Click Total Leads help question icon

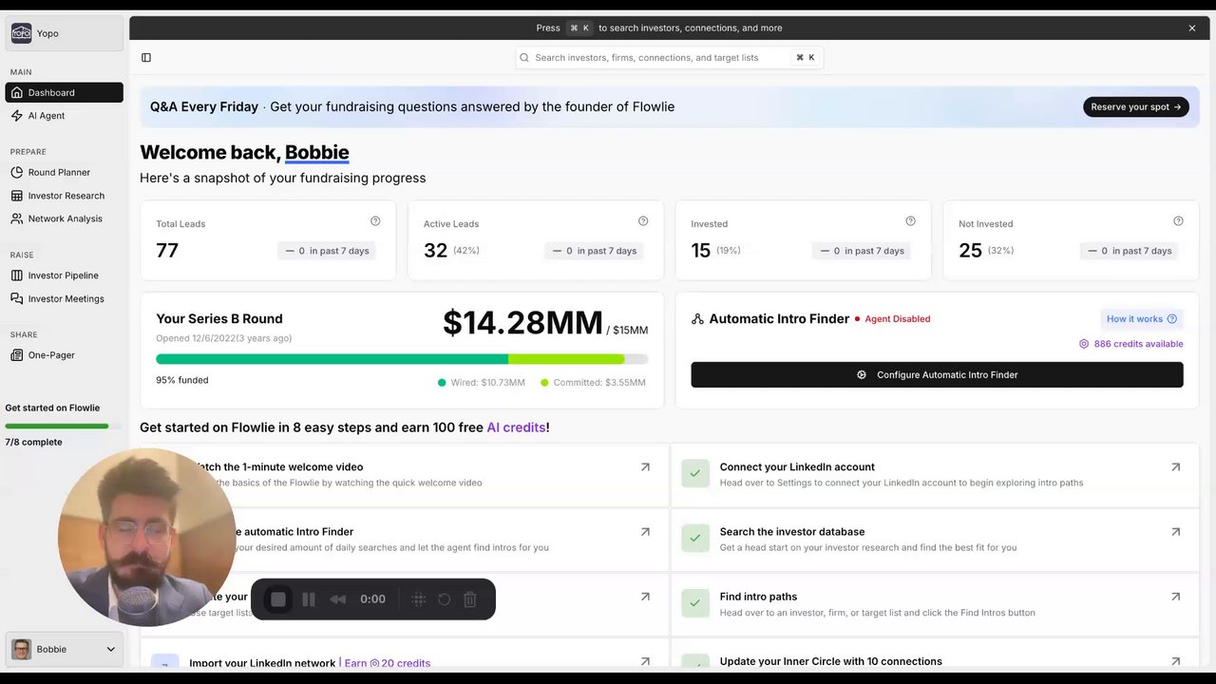[x=375, y=220]
